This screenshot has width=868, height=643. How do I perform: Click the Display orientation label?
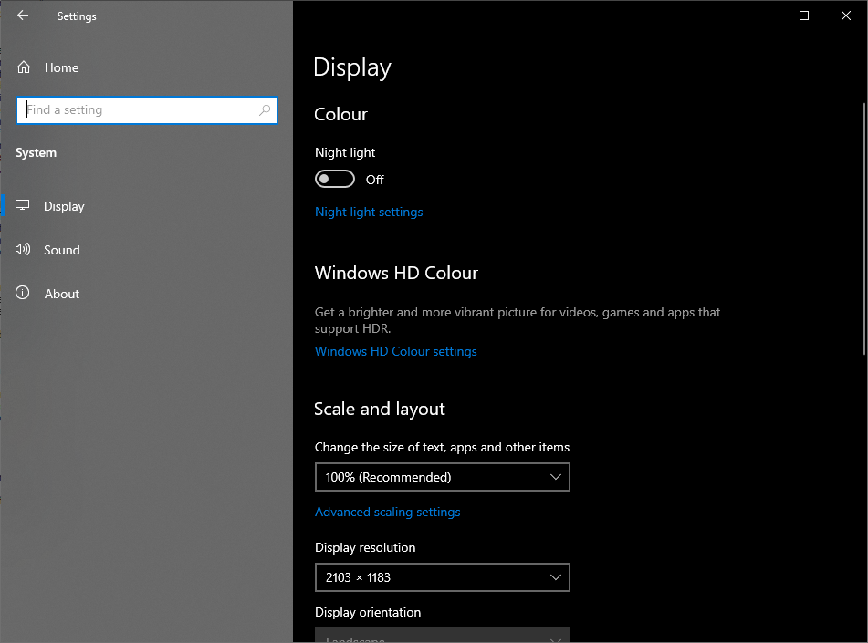pos(368,612)
